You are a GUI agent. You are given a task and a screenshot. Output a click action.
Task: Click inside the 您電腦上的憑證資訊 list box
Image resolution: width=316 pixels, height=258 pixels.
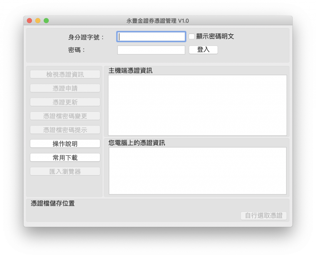click(197, 171)
